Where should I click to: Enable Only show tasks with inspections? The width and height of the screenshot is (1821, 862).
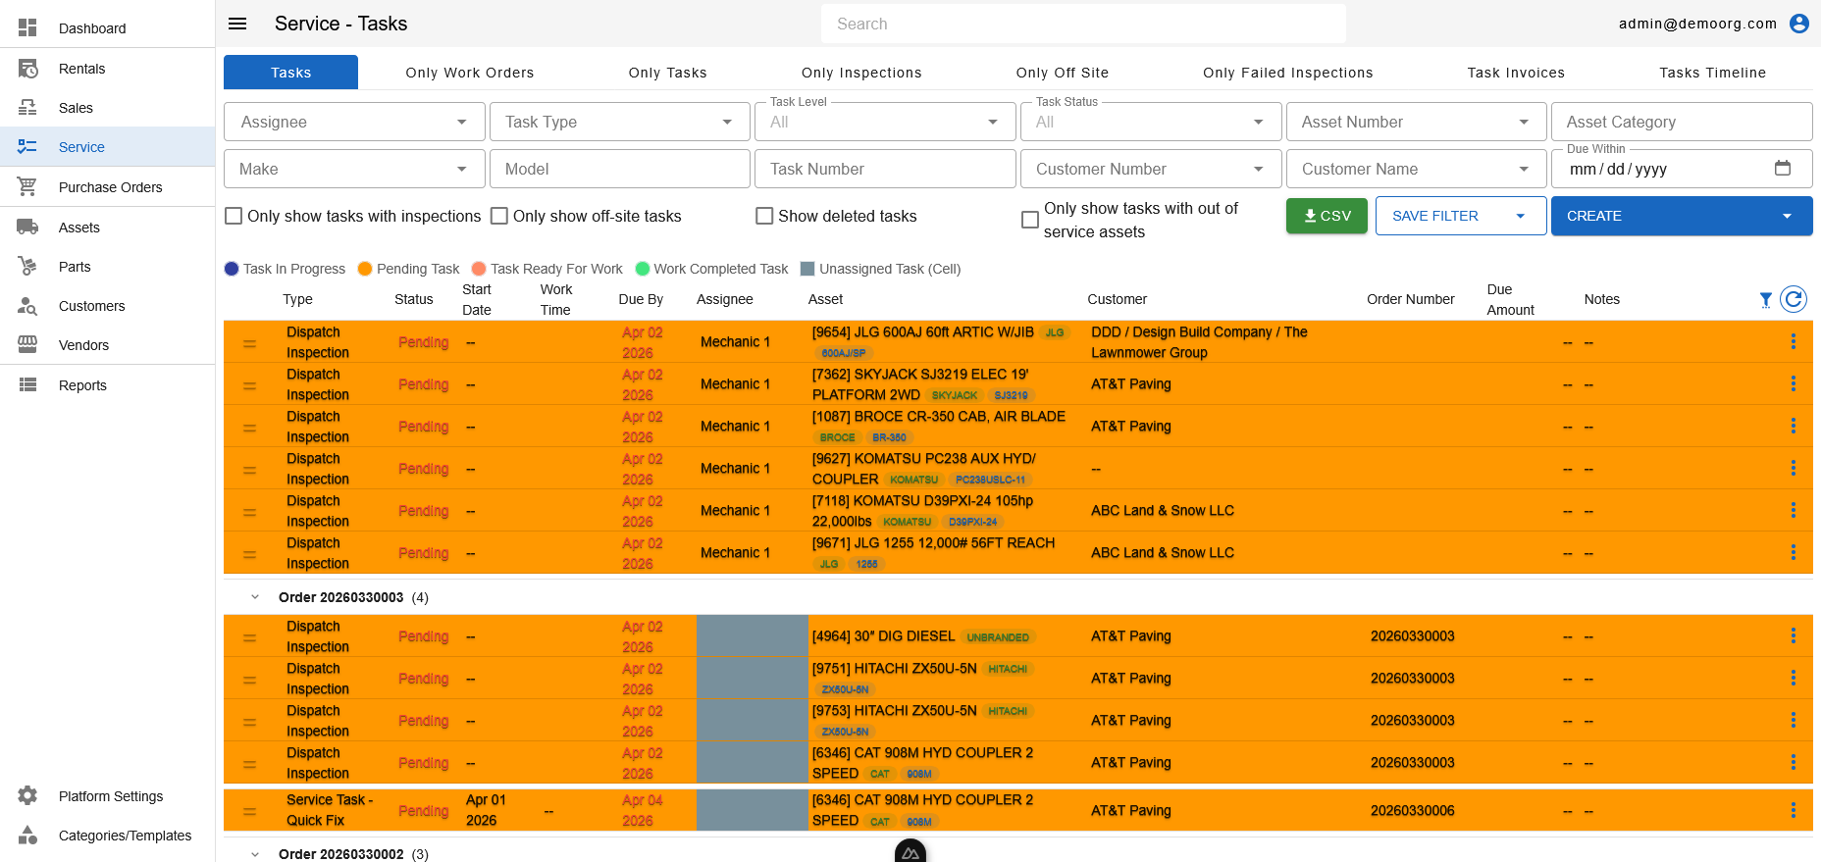[x=234, y=216]
